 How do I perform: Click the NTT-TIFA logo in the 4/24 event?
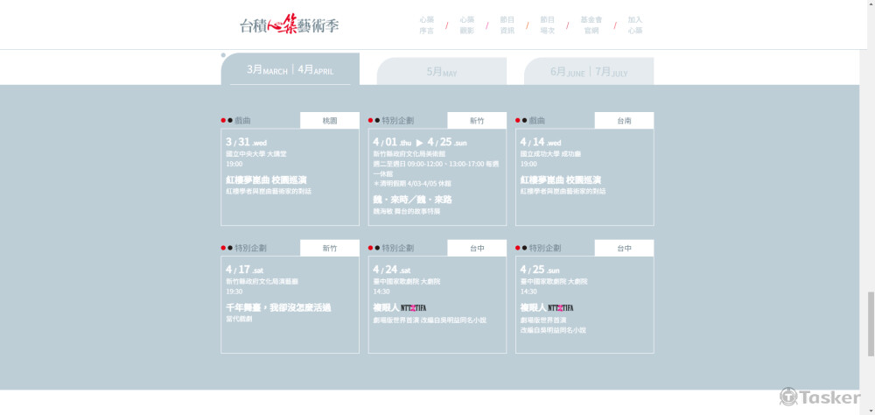[x=413, y=307]
